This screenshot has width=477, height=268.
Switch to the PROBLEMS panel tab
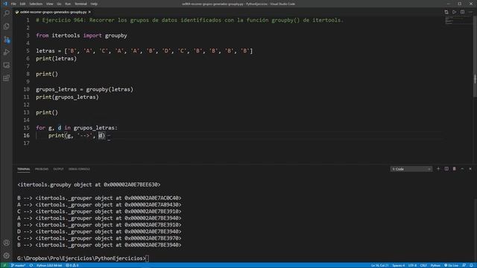click(42, 169)
